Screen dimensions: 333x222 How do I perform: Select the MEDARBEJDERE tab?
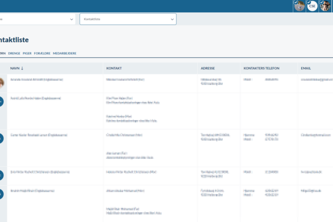pos(65,53)
